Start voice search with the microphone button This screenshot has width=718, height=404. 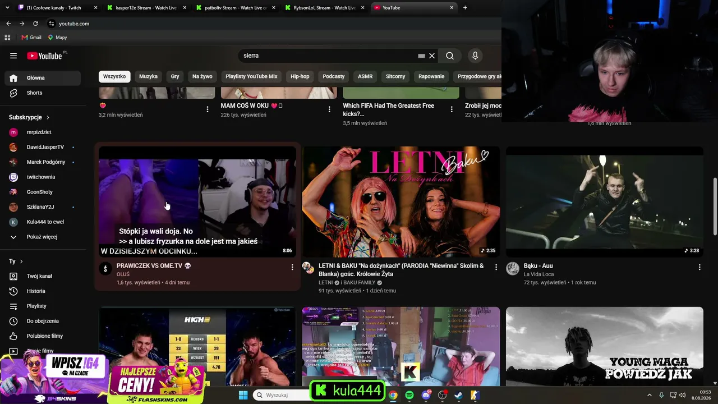click(475, 56)
